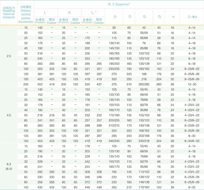Click the 340/345 cell
This screenshot has width=204, height=190.
[x=114, y=141]
